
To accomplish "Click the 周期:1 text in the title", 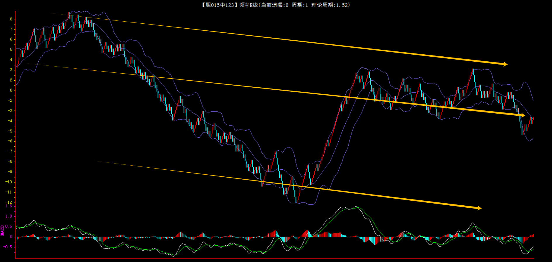I will (x=300, y=5).
